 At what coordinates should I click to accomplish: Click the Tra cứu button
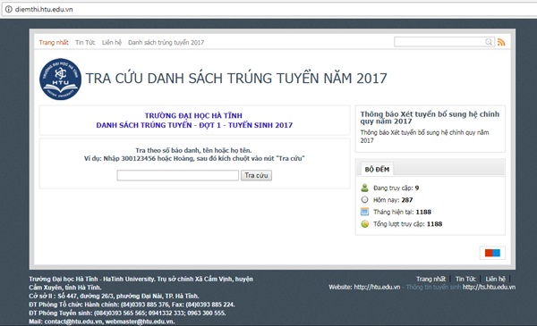256,175
